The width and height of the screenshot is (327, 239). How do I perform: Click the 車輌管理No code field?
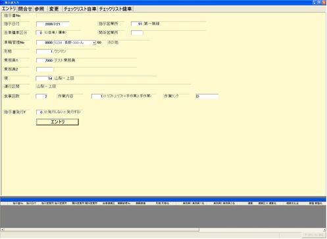pos(45,43)
